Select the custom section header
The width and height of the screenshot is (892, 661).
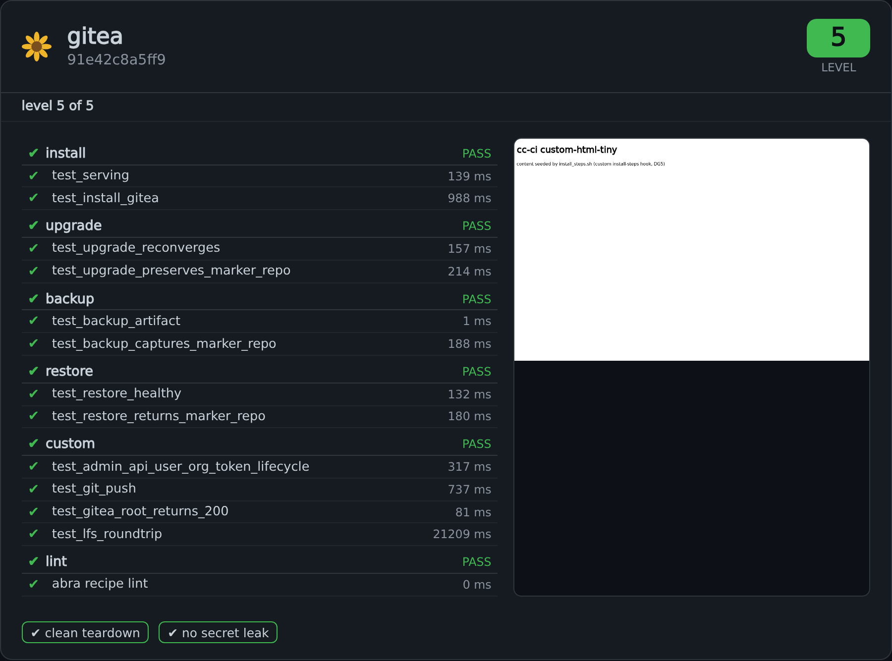coord(260,443)
